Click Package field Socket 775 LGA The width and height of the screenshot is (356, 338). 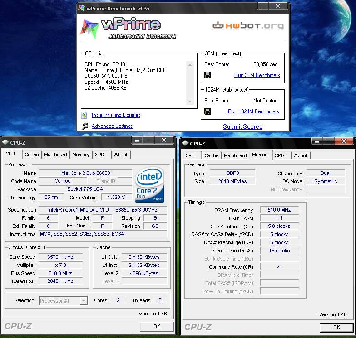[85, 189]
